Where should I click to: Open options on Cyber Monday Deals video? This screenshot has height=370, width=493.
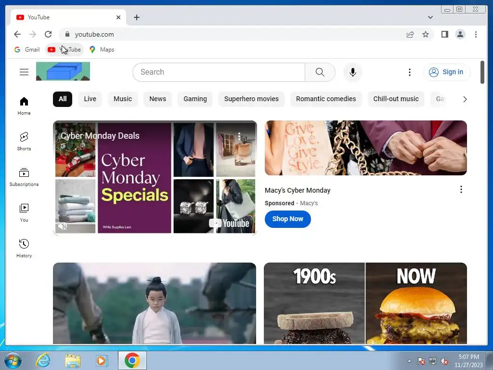coord(240,136)
